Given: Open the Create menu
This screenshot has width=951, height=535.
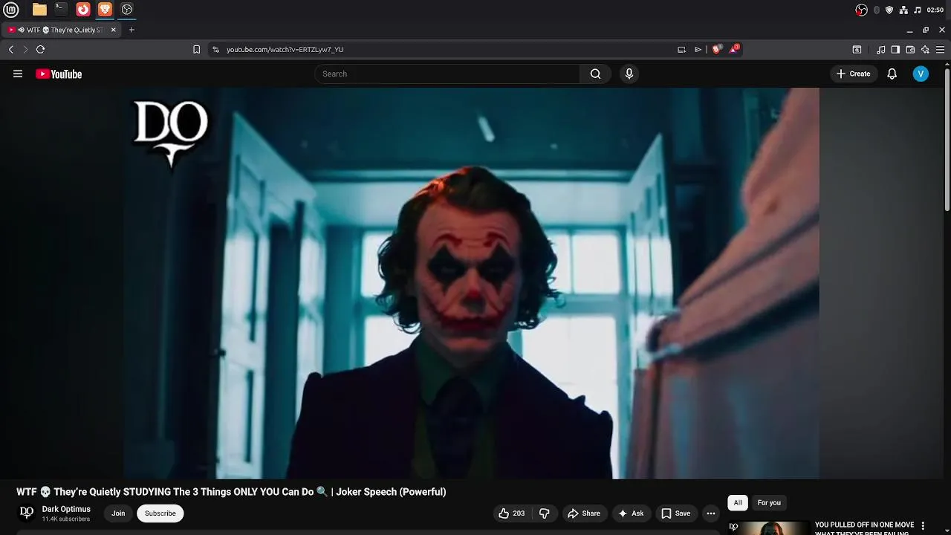Looking at the screenshot, I should tap(853, 74).
